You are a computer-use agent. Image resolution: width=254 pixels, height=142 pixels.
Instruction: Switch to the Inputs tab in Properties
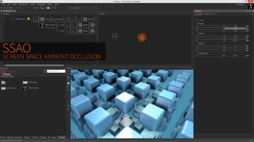click(x=198, y=14)
